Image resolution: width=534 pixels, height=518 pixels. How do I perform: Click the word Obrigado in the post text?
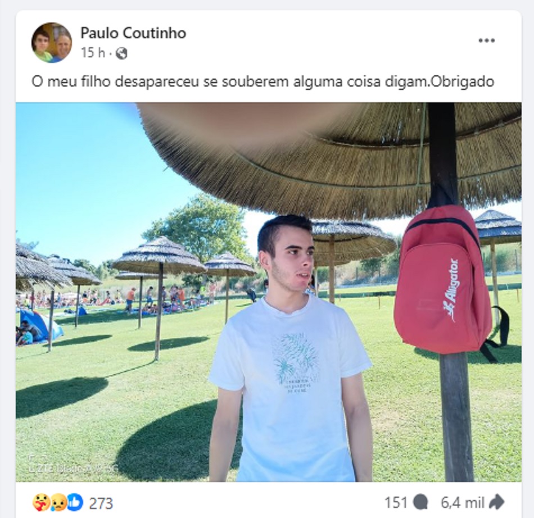462,81
